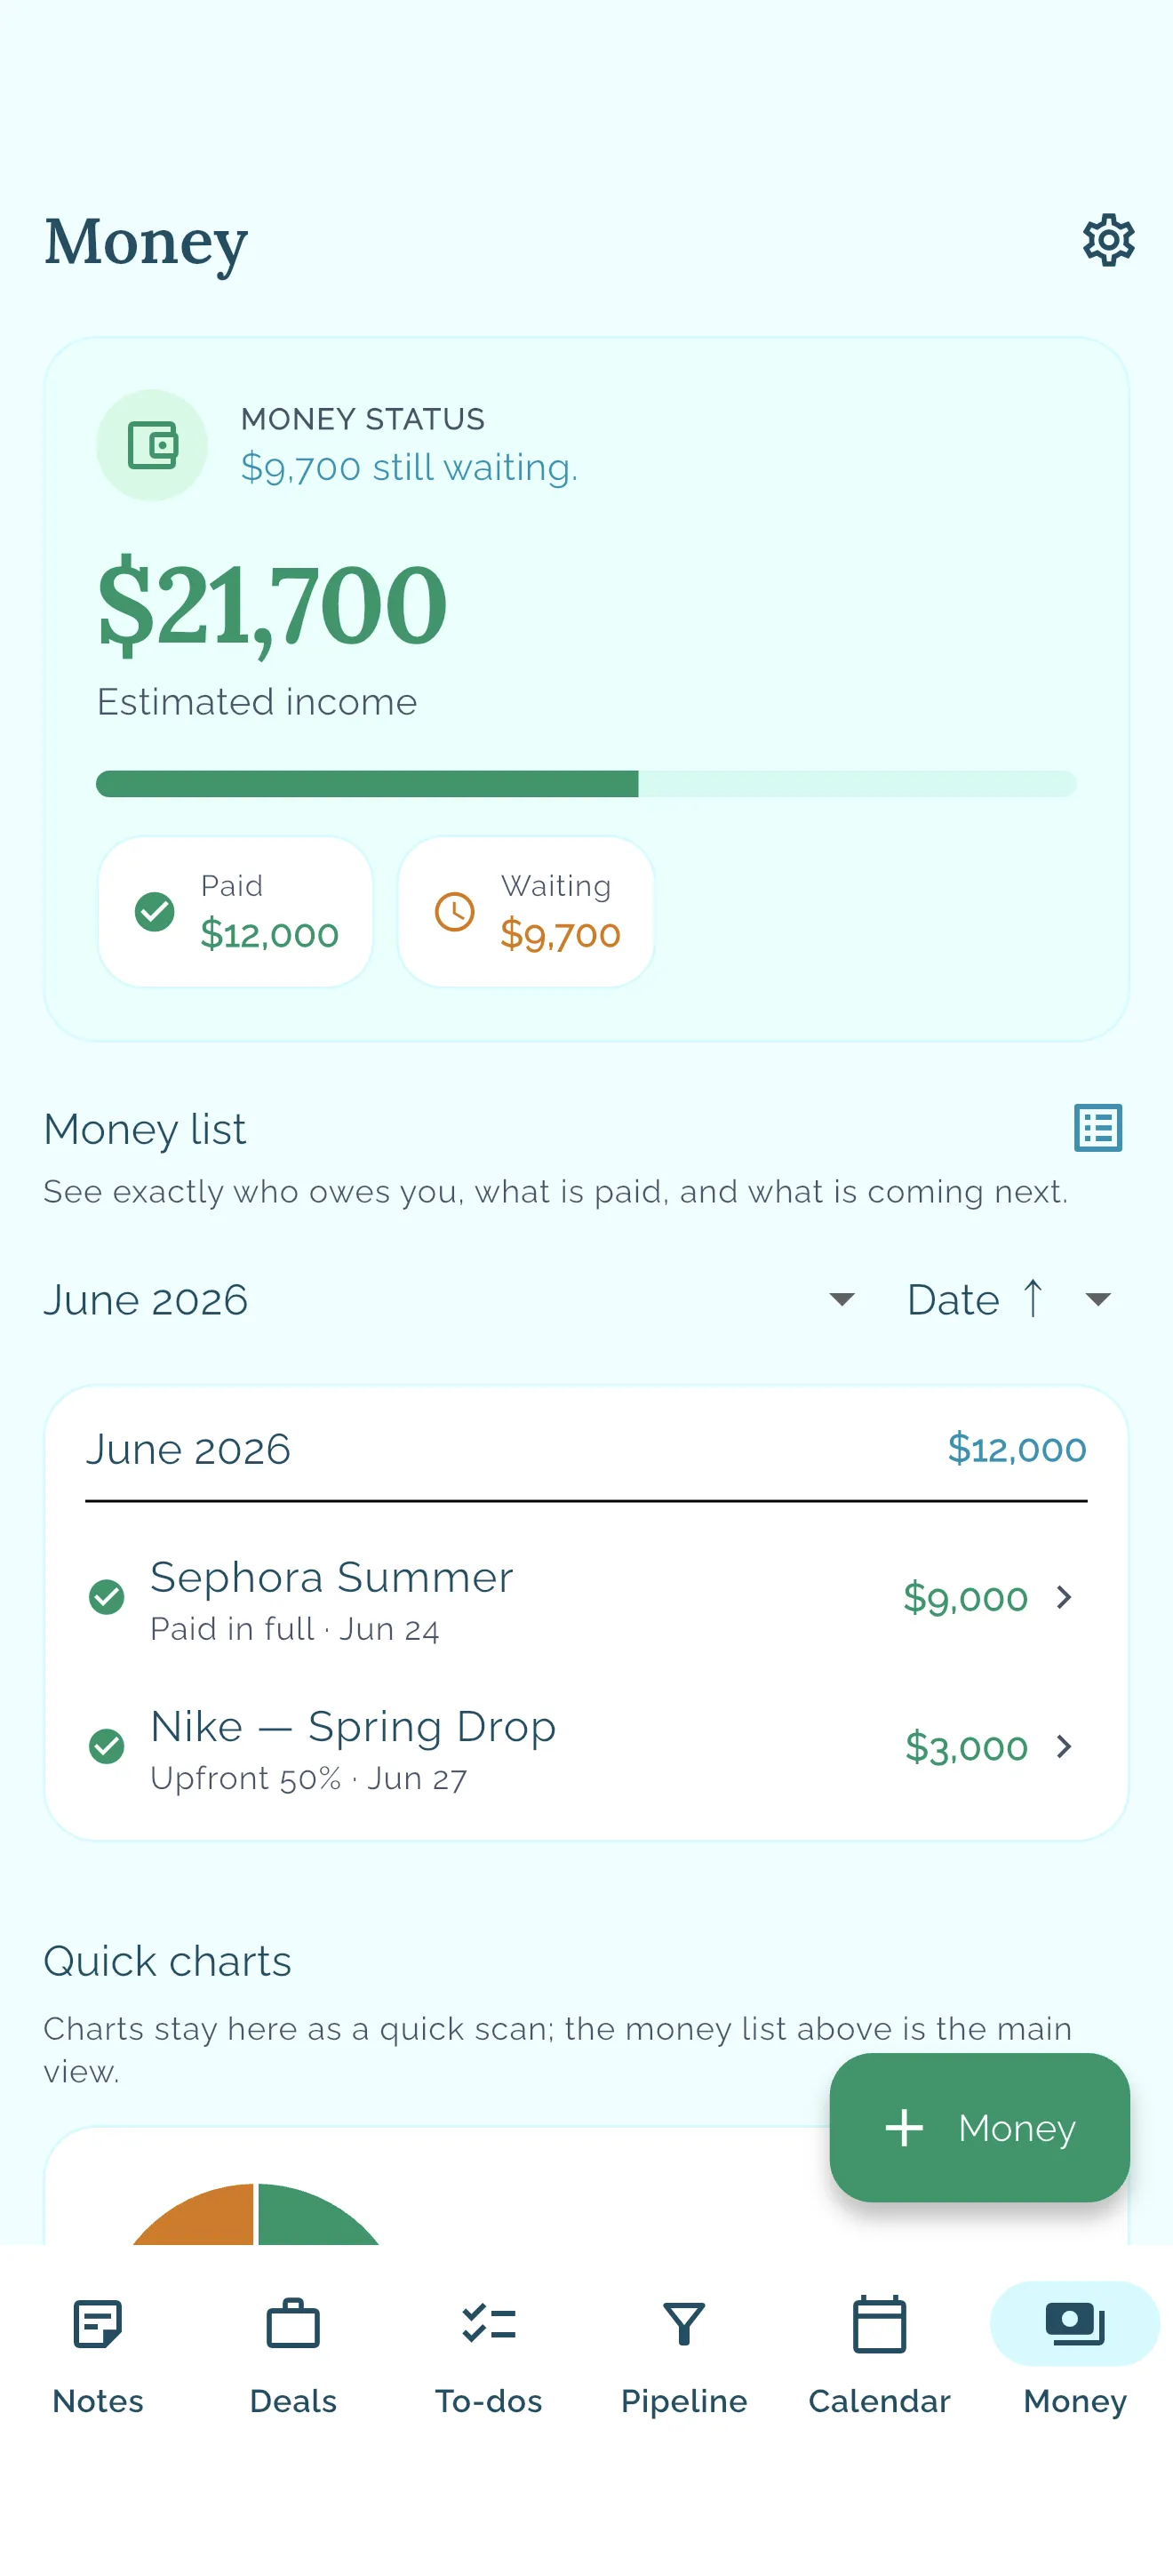Open the Date sort dropdown arrow

tap(1097, 1299)
